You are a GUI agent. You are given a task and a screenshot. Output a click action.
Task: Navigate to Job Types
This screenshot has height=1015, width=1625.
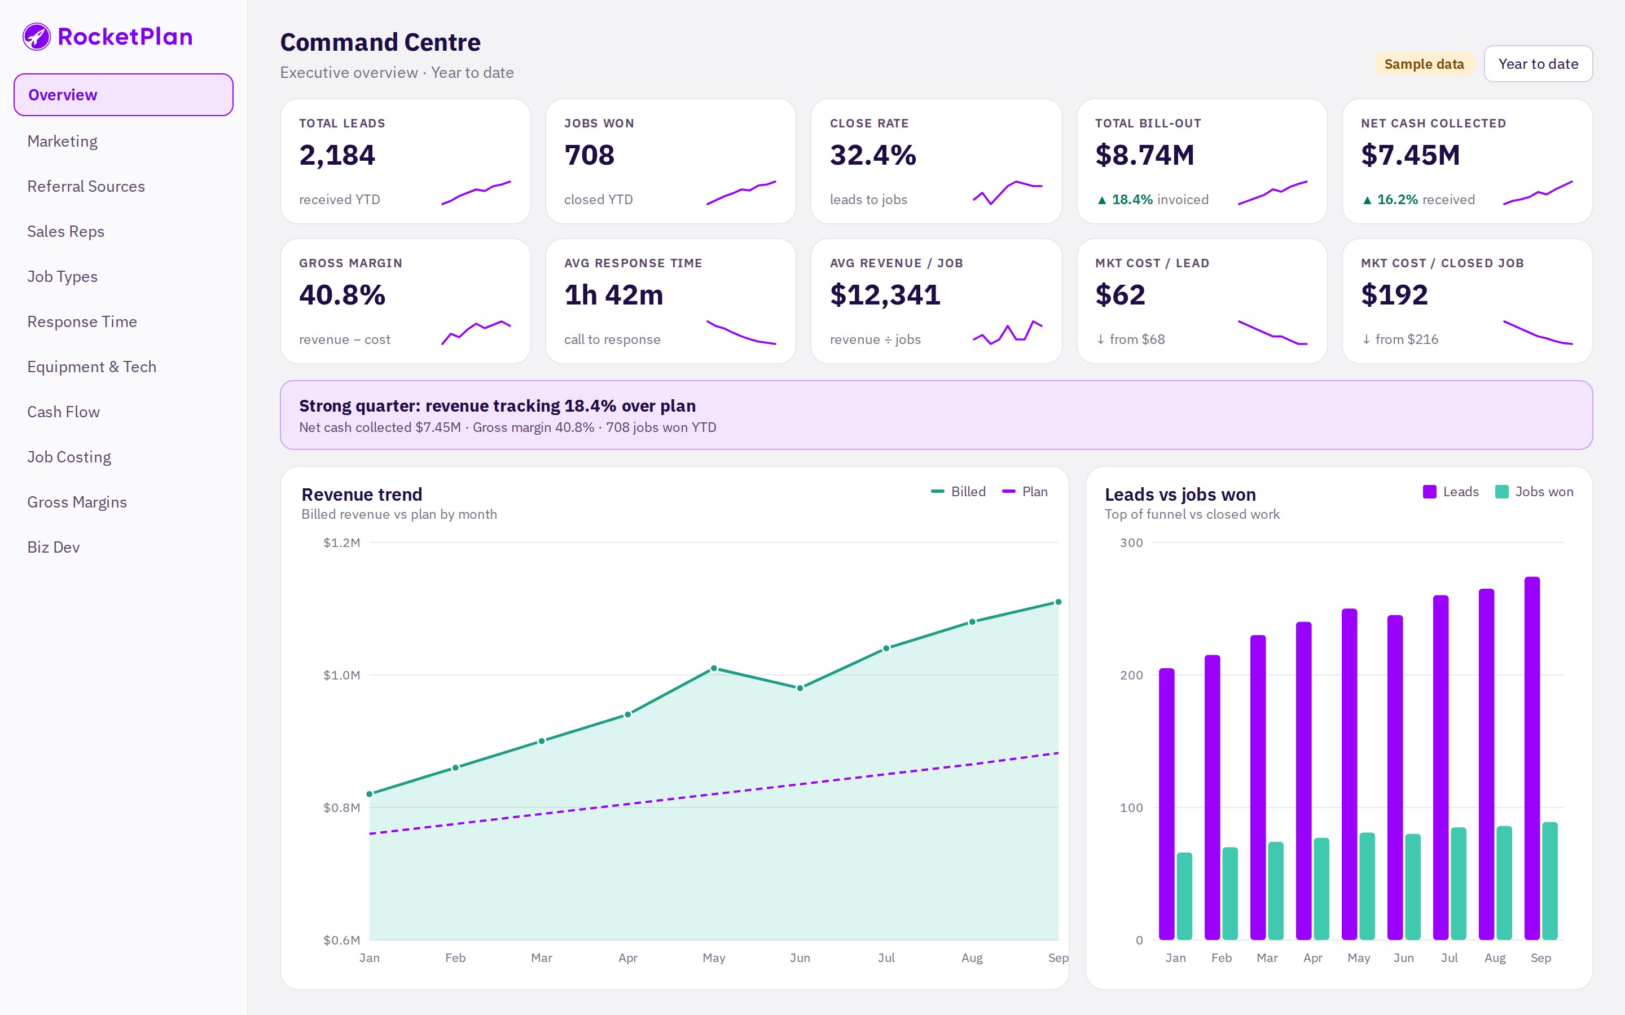click(63, 276)
